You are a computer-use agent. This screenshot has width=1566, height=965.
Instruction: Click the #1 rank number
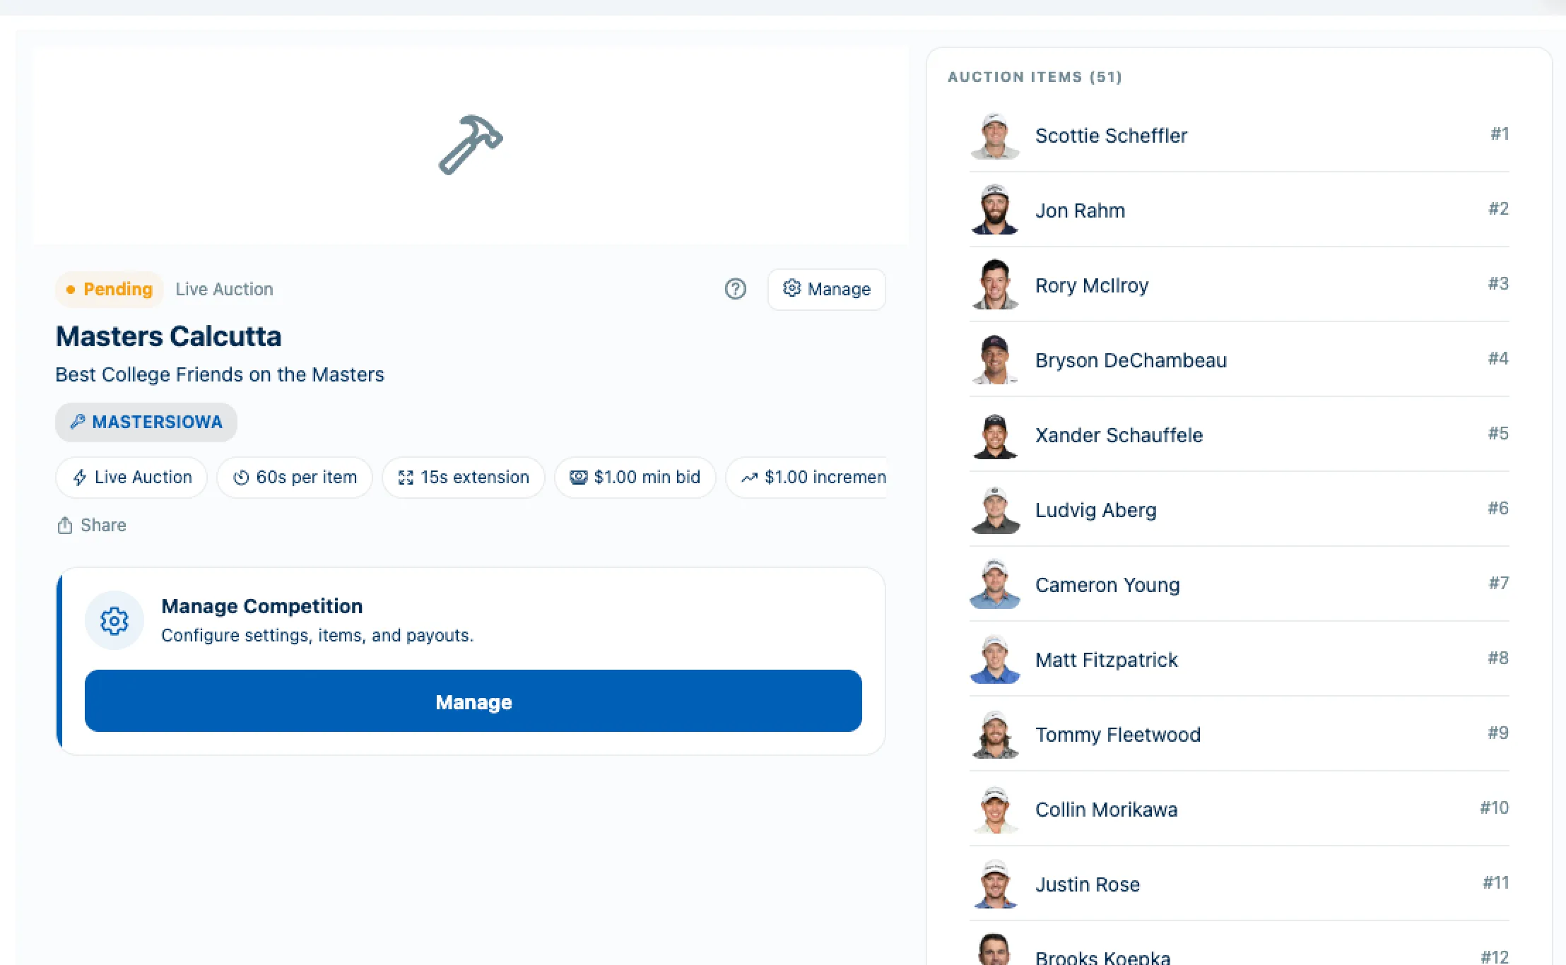pyautogui.click(x=1500, y=134)
